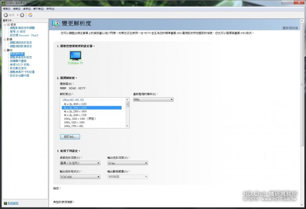Open 檢視 HDCP 狀態 in the task tree

(x=19, y=65)
